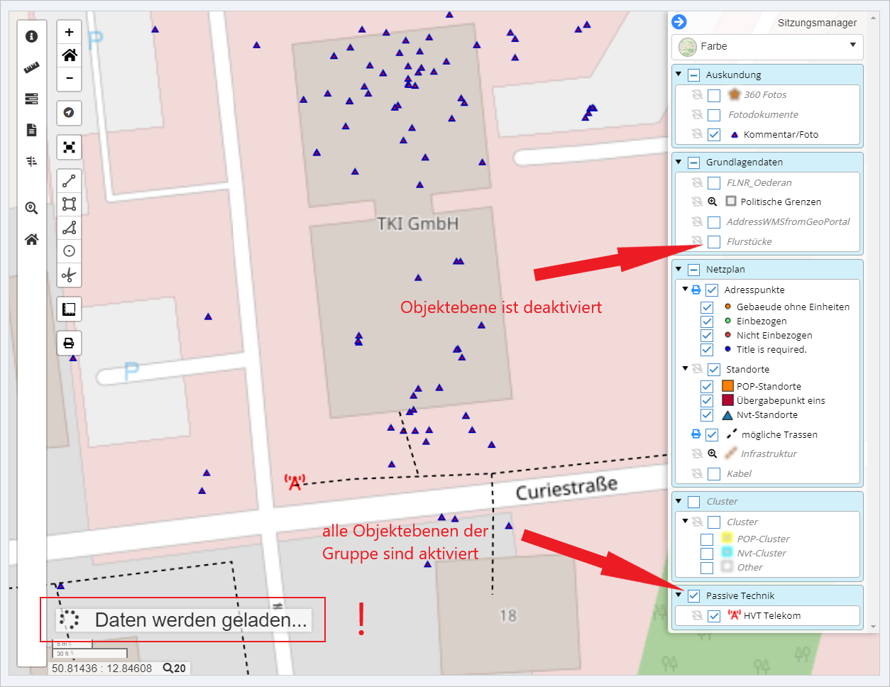Screen dimensions: 890x687
Task: Click the Sitzungsmanager label
Action: (817, 23)
